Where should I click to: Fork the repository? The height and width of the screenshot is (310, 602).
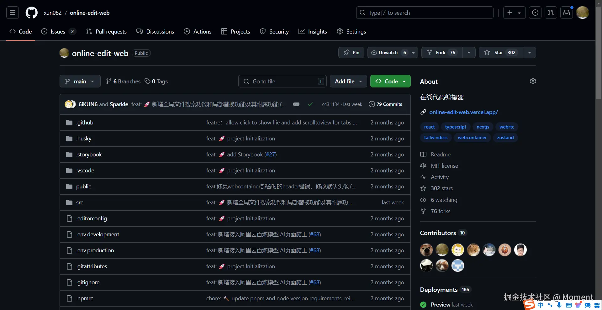[x=442, y=52]
